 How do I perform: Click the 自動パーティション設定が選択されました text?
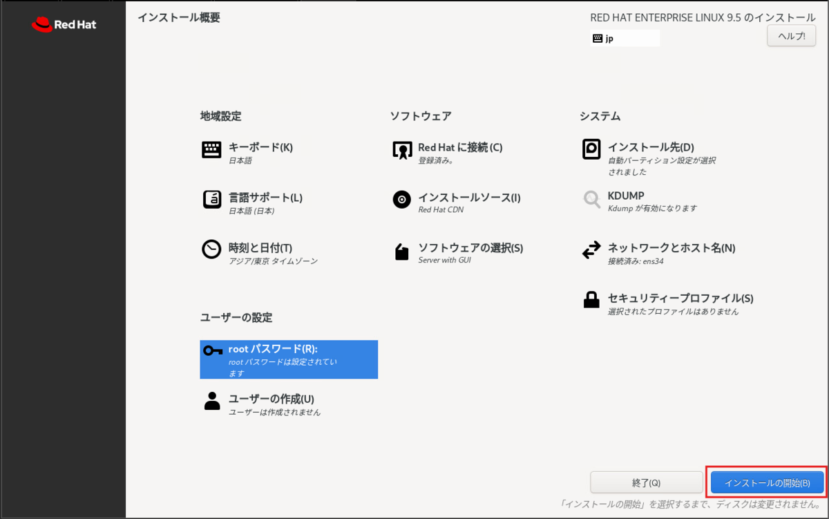pyautogui.click(x=661, y=166)
